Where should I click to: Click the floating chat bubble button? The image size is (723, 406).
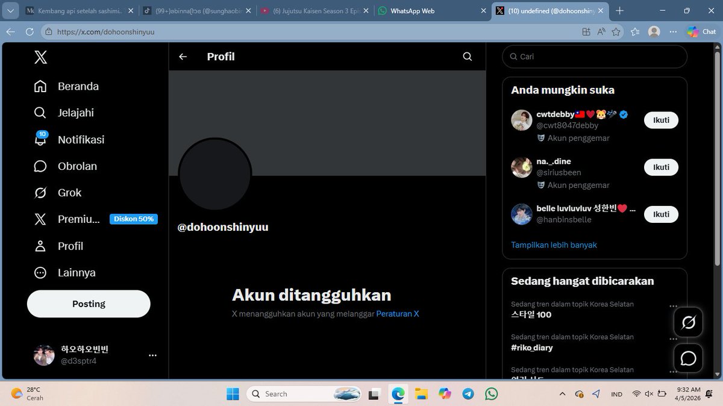coord(688,358)
